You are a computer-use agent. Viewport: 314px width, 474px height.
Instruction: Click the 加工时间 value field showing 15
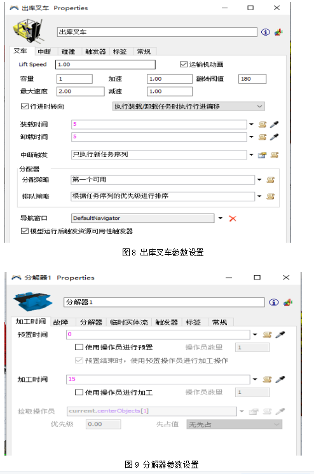158,379
